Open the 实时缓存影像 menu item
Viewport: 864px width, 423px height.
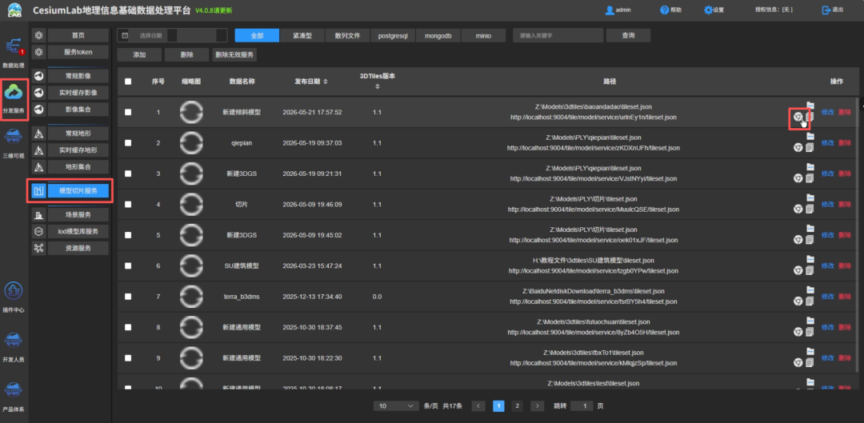(78, 92)
